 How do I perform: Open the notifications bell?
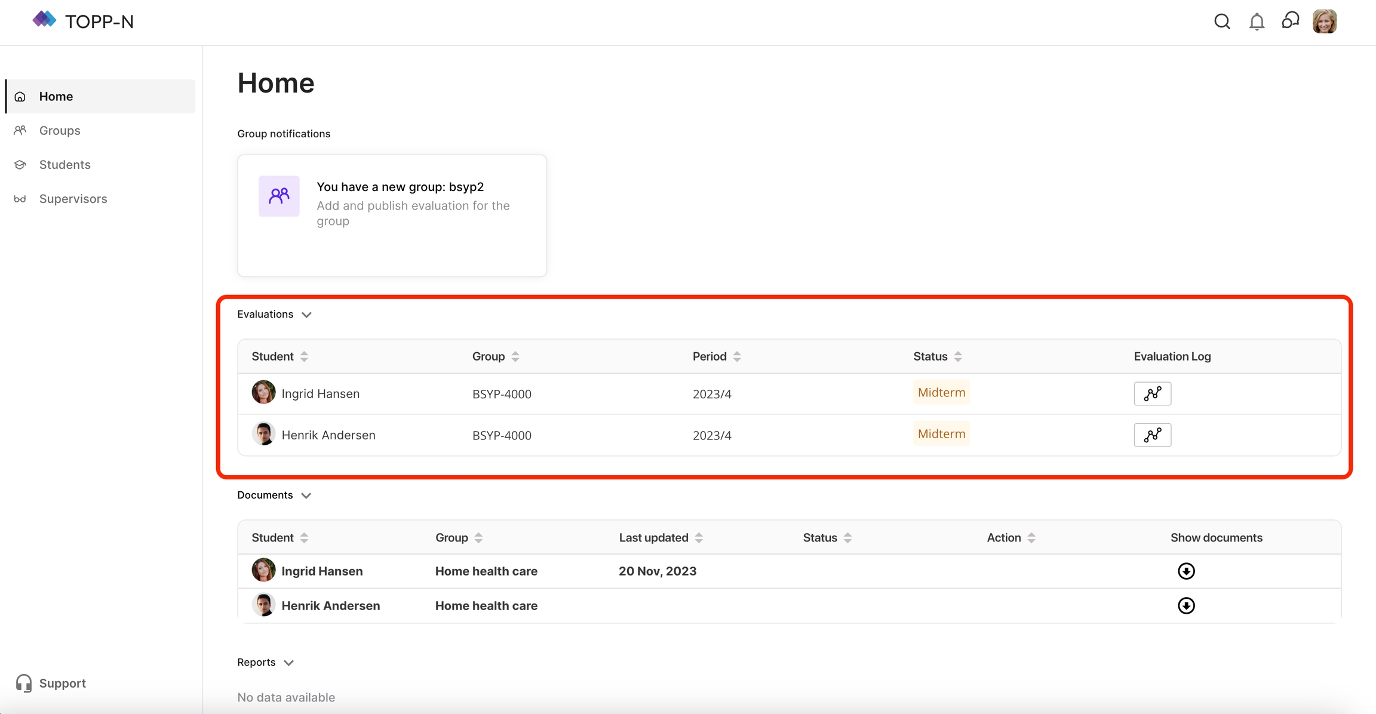tap(1257, 22)
